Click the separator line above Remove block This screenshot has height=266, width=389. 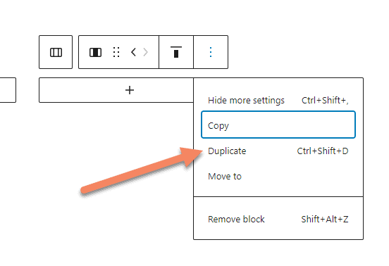(x=278, y=197)
